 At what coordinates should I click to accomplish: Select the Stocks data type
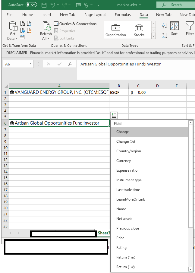point(139,30)
